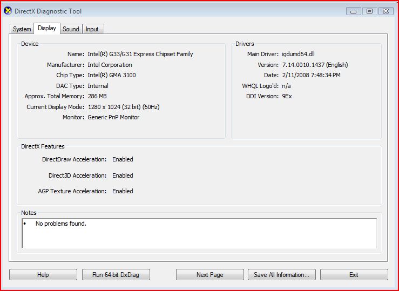Image resolution: width=399 pixels, height=291 pixels.
Task: Click the 'Current Display Mode:' label
Action: tap(56, 107)
